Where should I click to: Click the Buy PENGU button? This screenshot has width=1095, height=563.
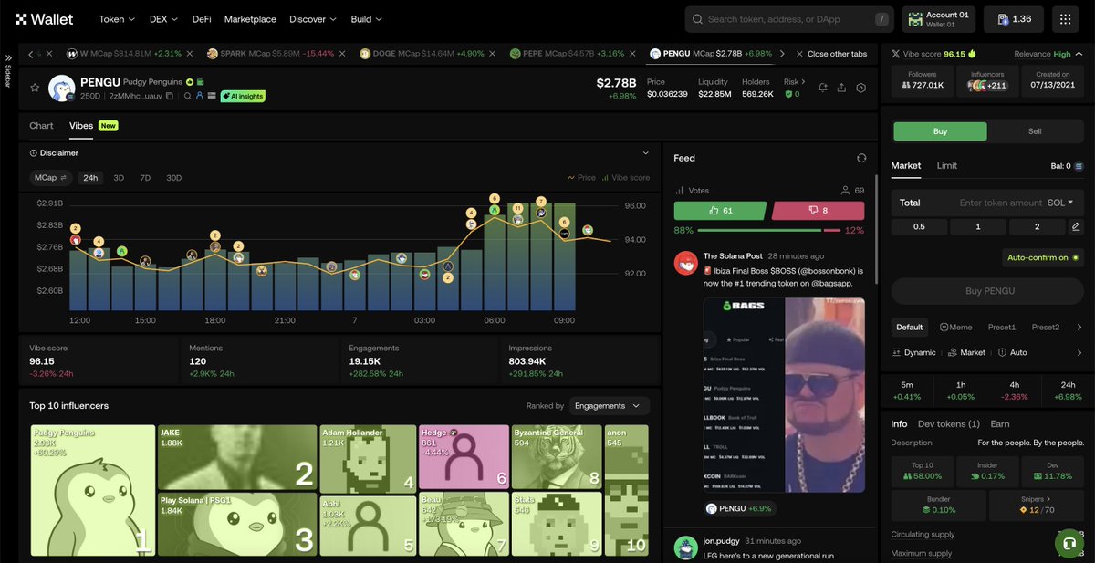[986, 291]
